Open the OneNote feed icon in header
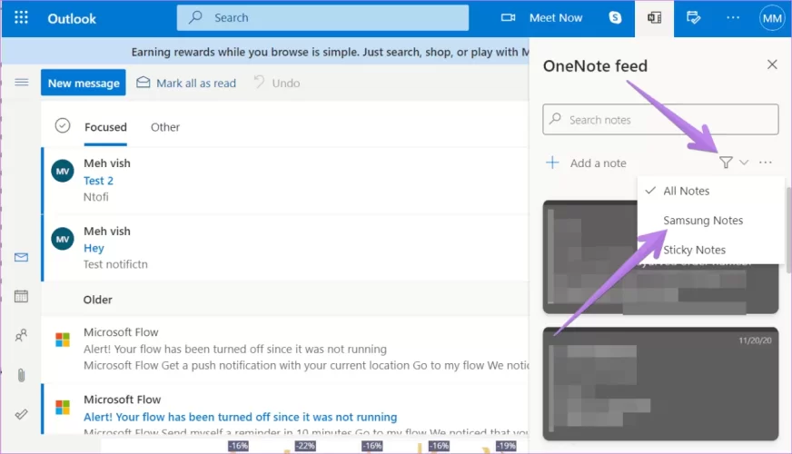This screenshot has width=792, height=454. 652,18
